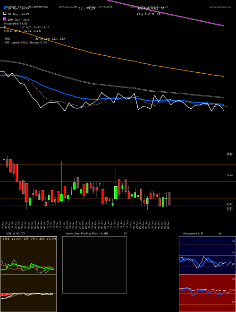Image resolution: width=236 pixels, height=312 pixels.
Task: Select the '20 Day = 34.14' legend text
Action: [x=18, y=9]
